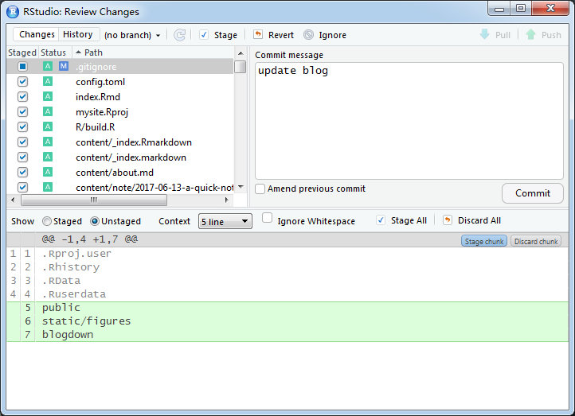
Task: Open the (no branch) dropdown
Action: pos(132,35)
